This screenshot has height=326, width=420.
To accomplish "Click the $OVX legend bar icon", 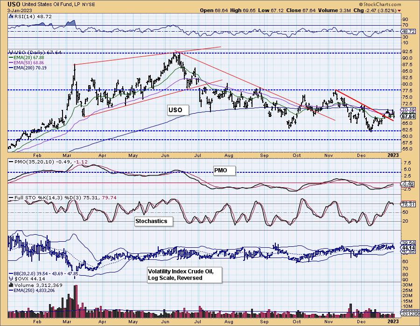I will pyautogui.click(x=11, y=278).
